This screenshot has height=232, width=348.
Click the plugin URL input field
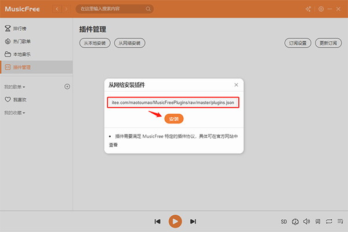coord(173,103)
